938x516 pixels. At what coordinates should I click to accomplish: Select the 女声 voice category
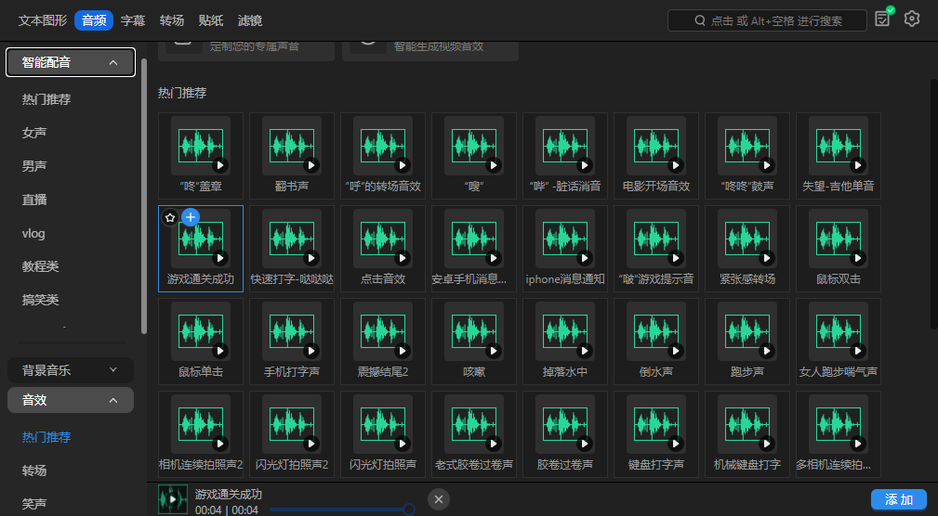click(x=34, y=133)
